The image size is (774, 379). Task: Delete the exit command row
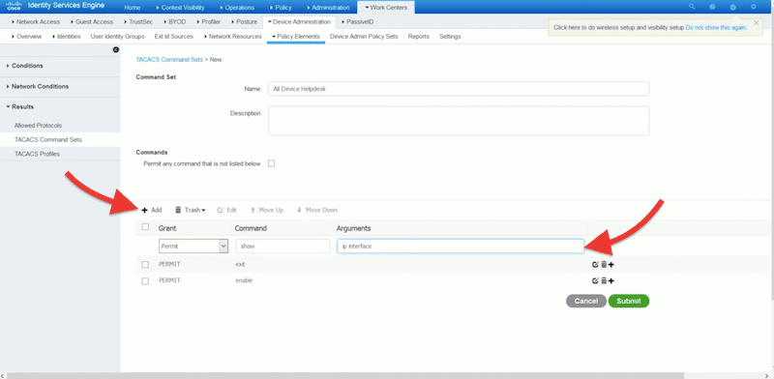[x=603, y=265]
